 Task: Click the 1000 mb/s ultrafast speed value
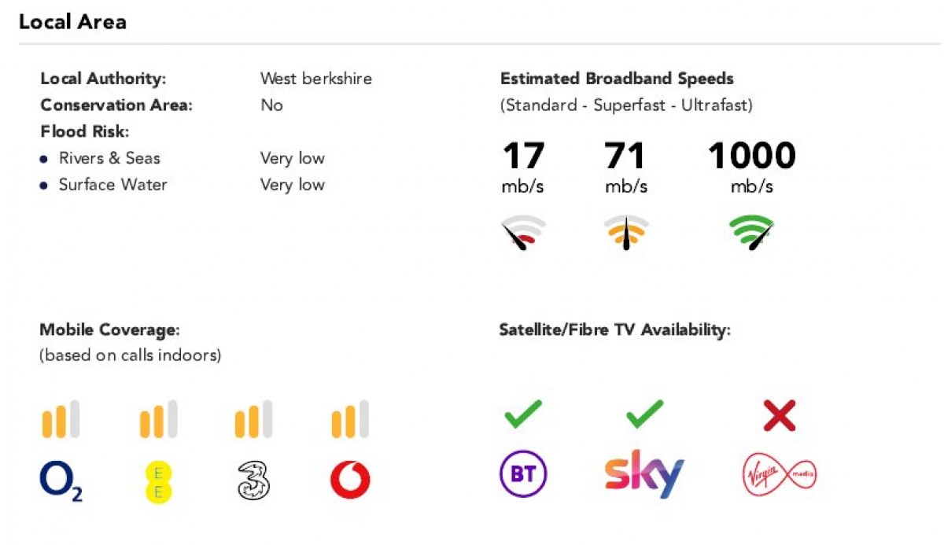click(x=751, y=157)
